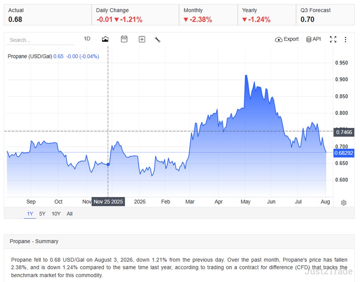
Task: Click the add comparison plus icon
Action: tap(142, 39)
